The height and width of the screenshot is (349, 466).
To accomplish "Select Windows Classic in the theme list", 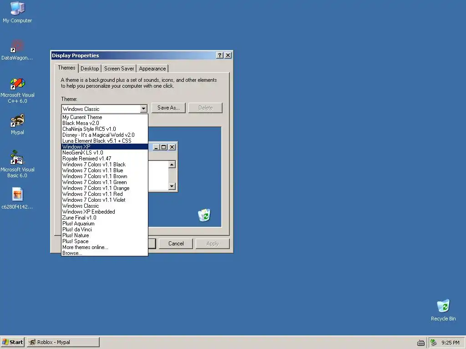I will pyautogui.click(x=105, y=206).
